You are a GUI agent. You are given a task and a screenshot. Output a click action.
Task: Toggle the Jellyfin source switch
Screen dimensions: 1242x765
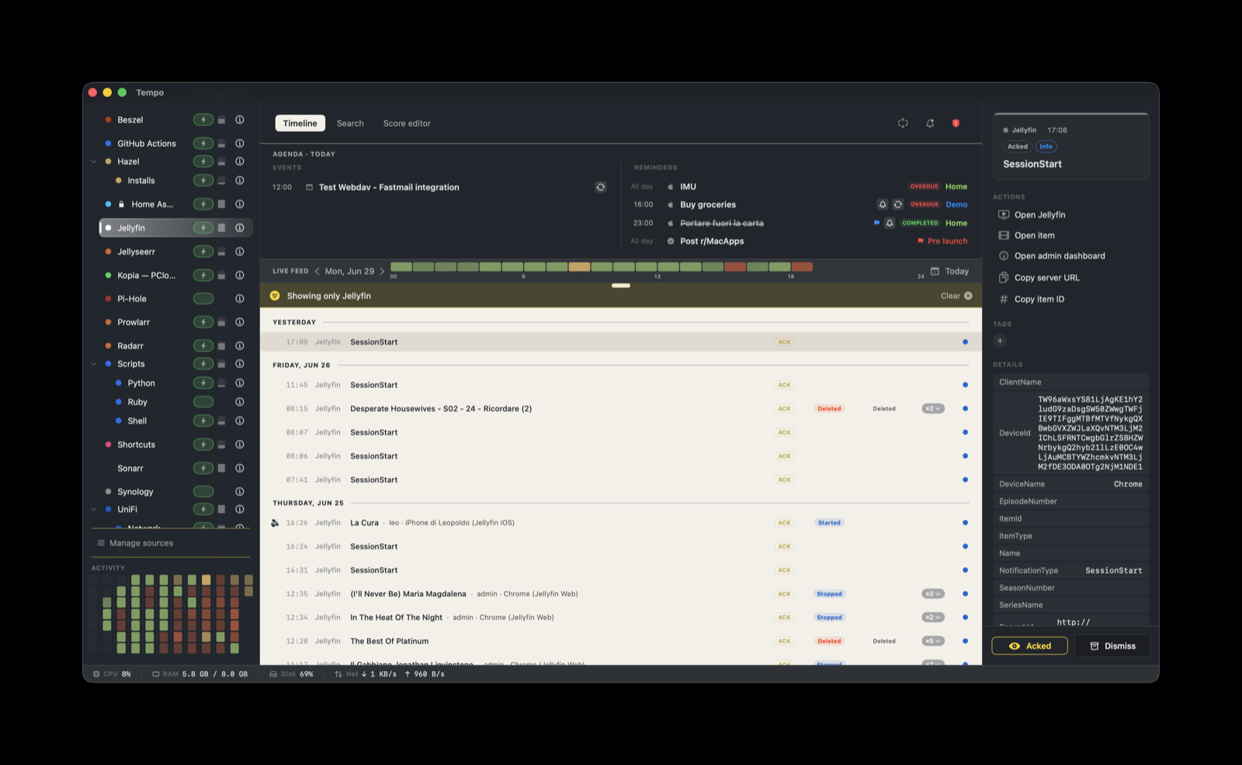[203, 228]
